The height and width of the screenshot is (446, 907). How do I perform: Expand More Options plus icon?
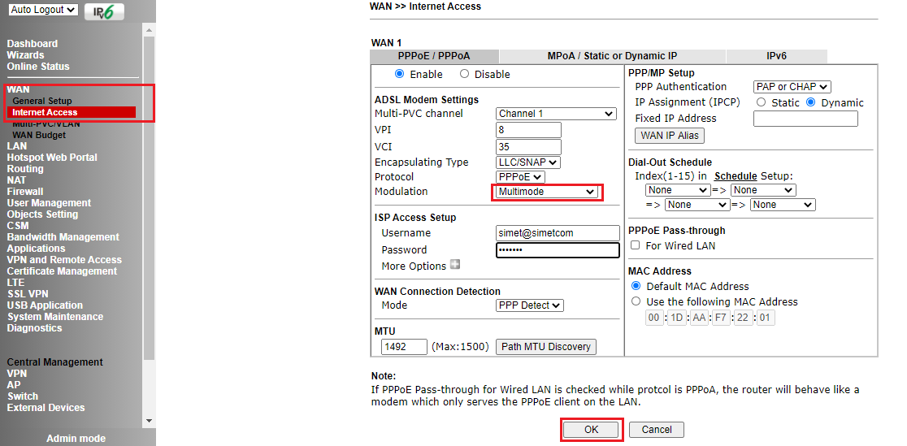(455, 265)
